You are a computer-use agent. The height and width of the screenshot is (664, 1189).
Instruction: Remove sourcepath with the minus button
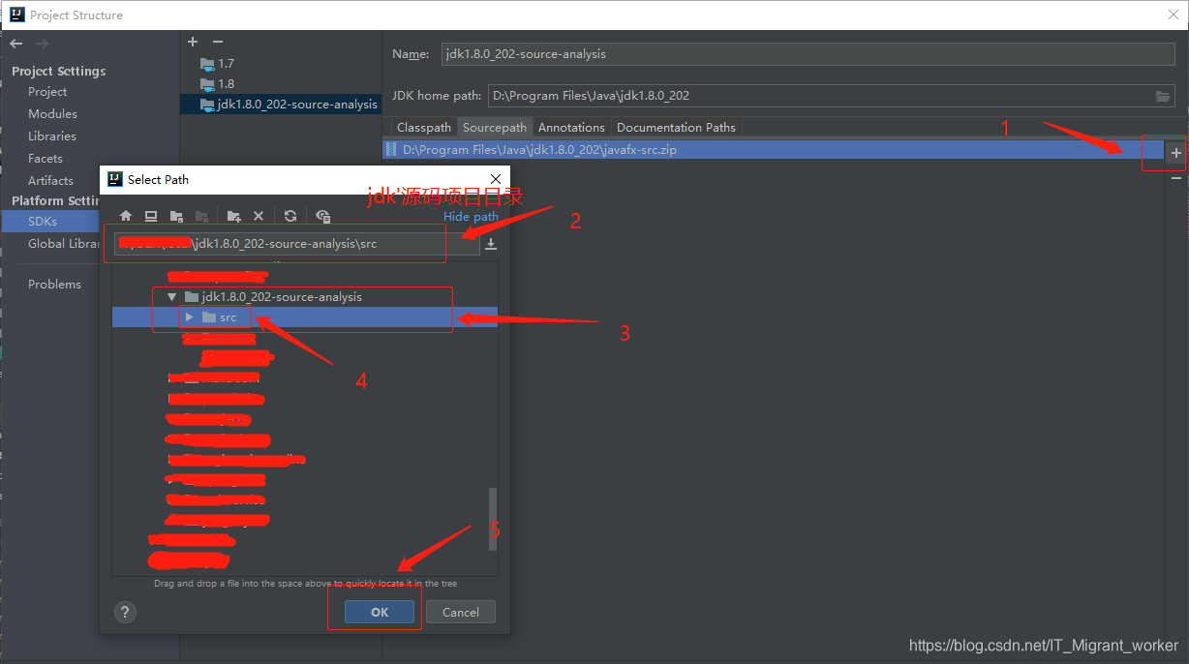pyautogui.click(x=1176, y=178)
